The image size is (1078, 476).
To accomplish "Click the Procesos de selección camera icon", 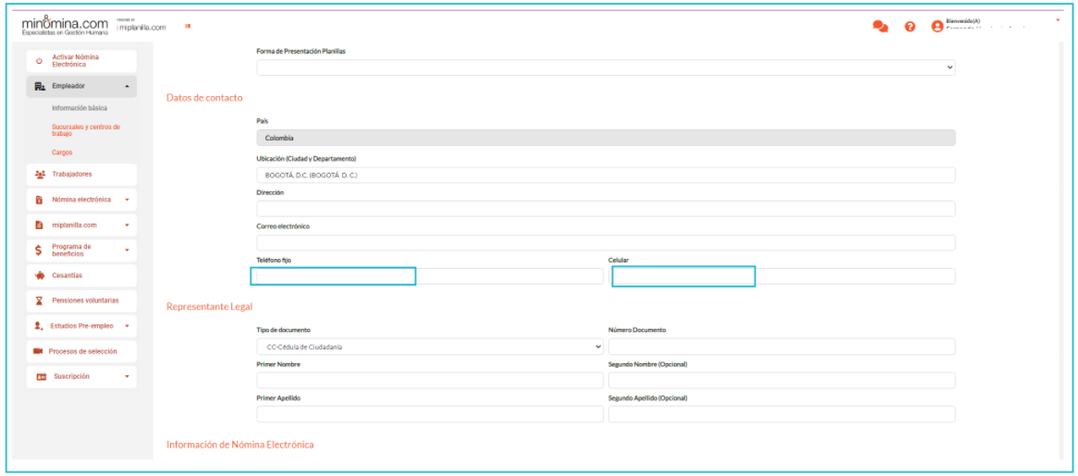I will point(39,351).
